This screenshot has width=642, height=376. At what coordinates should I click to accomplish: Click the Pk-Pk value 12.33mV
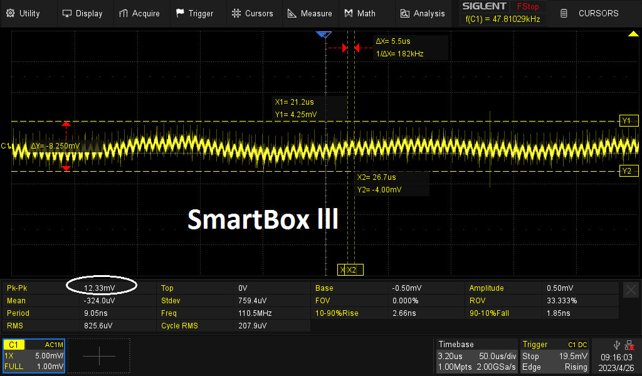pos(100,288)
